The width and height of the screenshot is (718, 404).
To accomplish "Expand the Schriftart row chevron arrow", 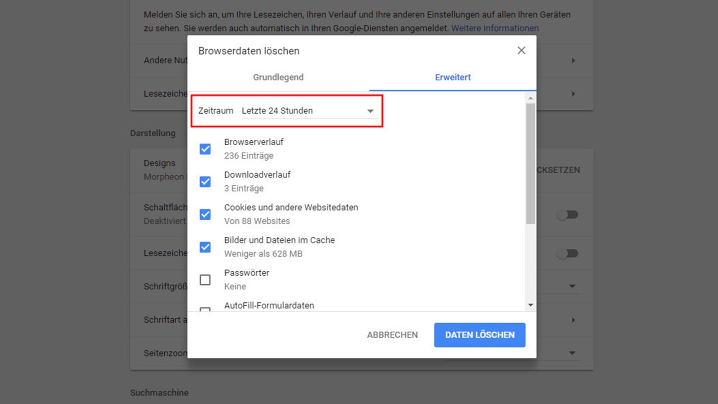I will click(x=573, y=320).
